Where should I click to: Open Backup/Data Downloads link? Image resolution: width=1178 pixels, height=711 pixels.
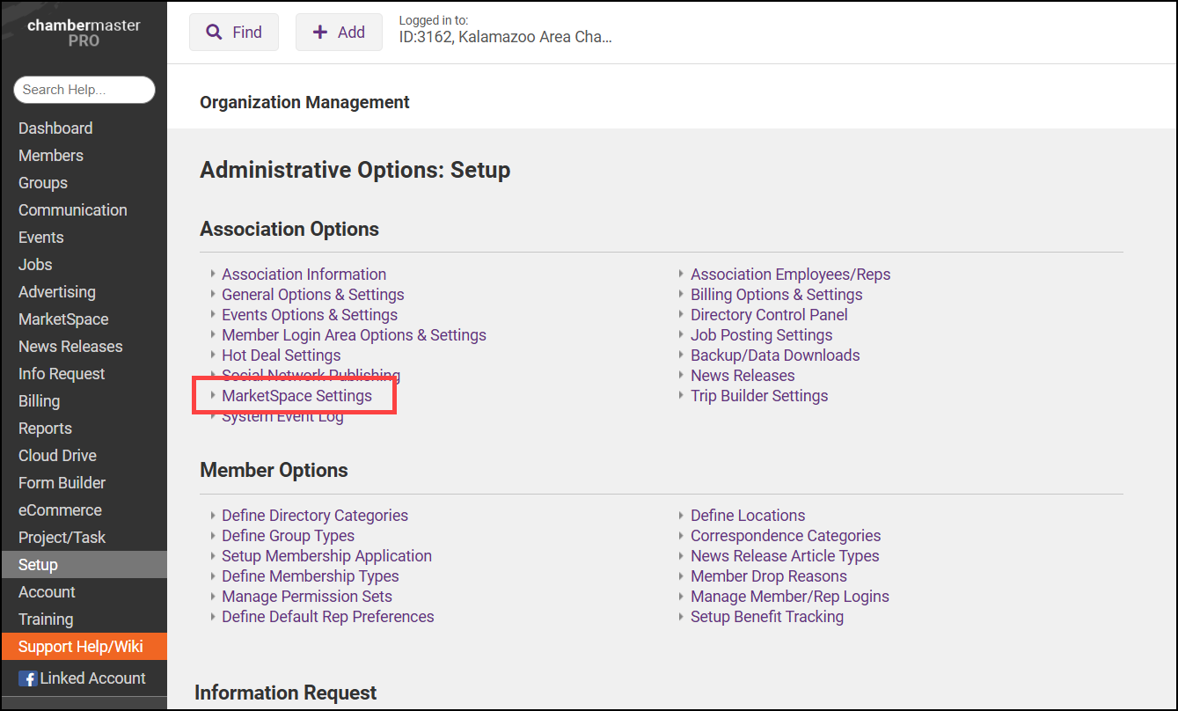coord(775,355)
